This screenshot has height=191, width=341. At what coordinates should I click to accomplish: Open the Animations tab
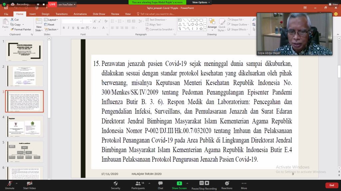tap(80, 14)
